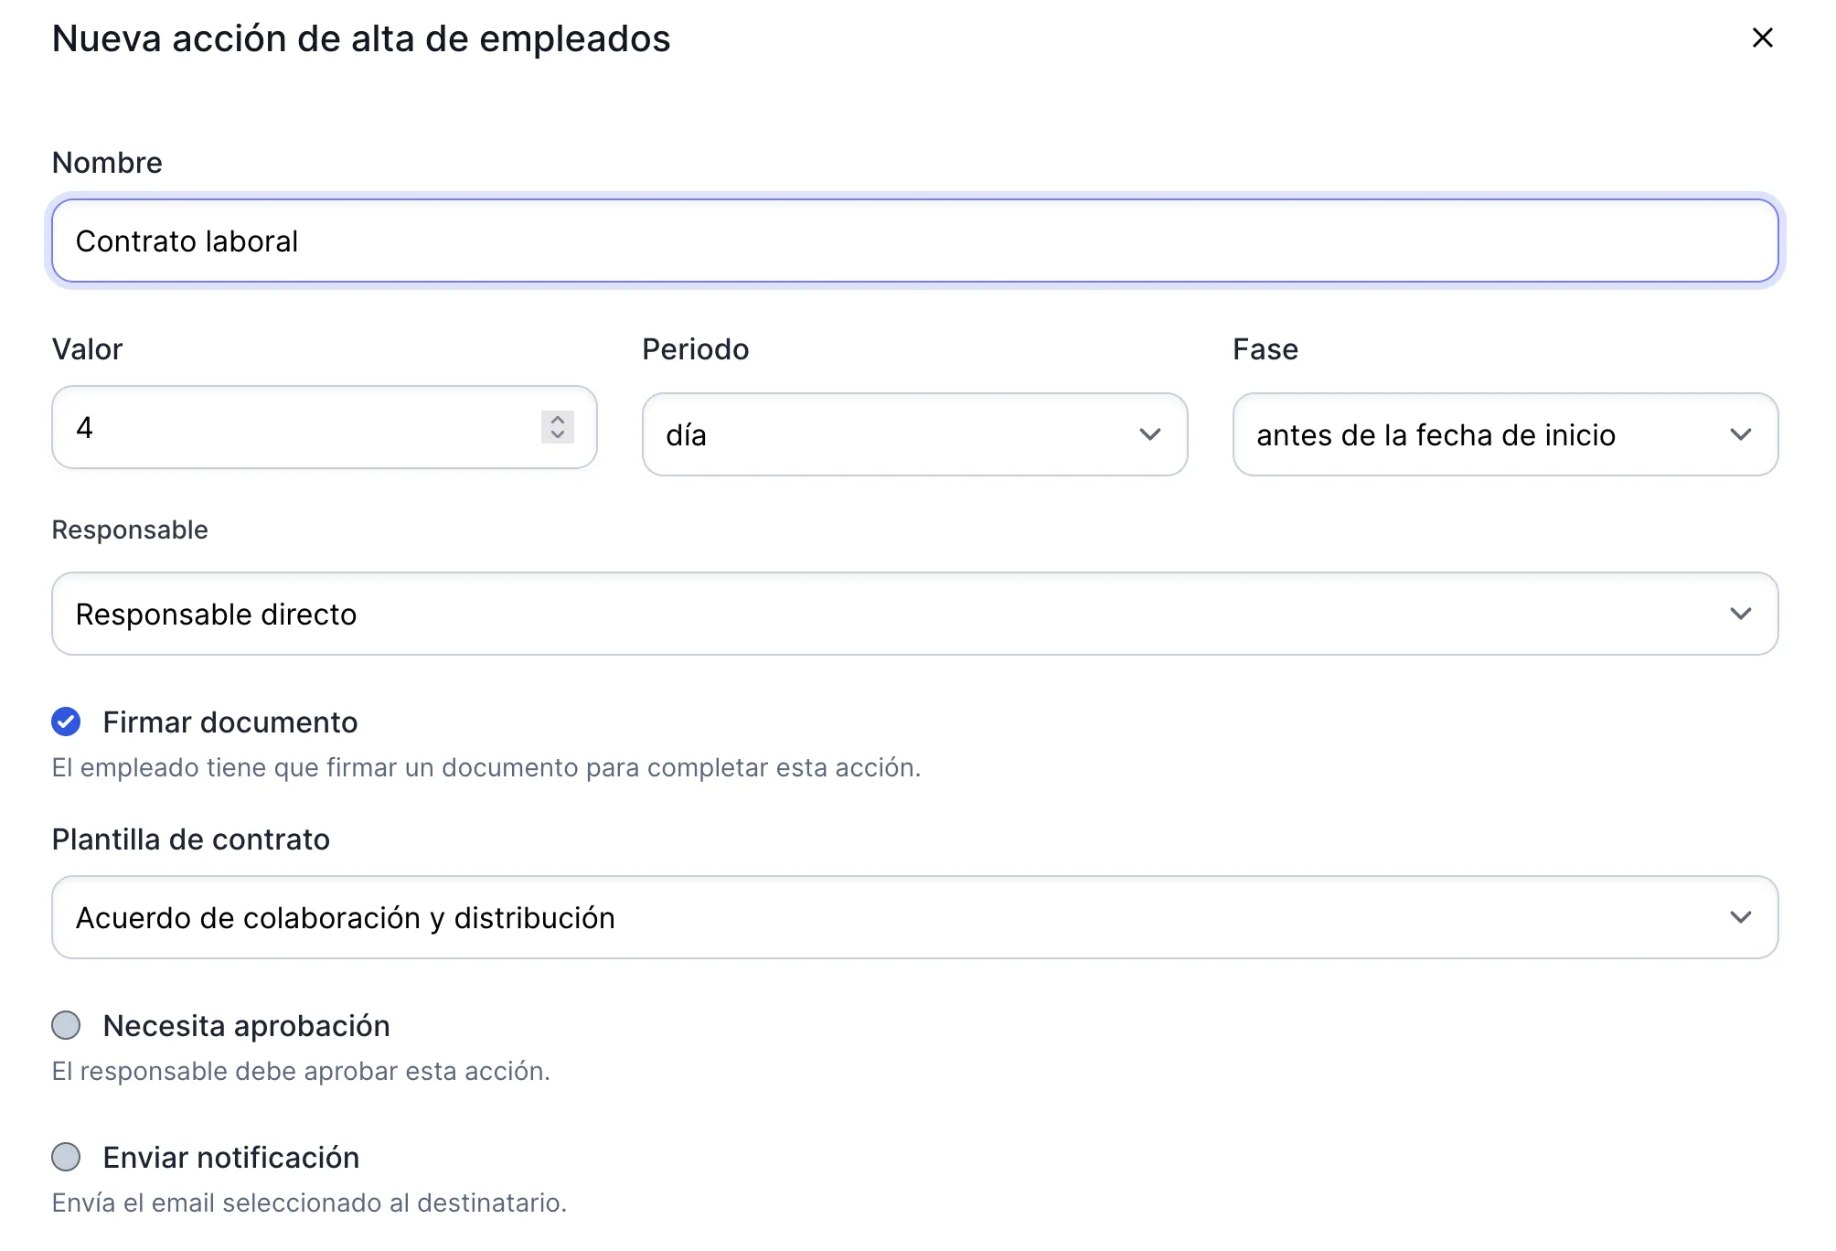Click the chevron in the Periodo select
The image size is (1836, 1251).
click(x=1149, y=434)
